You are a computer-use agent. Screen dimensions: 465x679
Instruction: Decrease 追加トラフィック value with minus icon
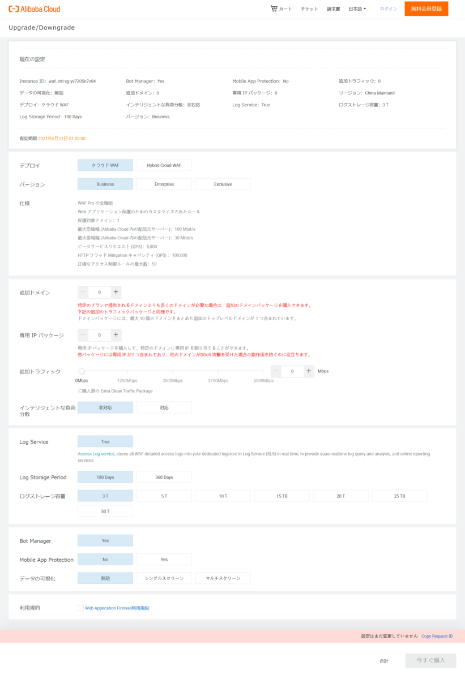276,371
